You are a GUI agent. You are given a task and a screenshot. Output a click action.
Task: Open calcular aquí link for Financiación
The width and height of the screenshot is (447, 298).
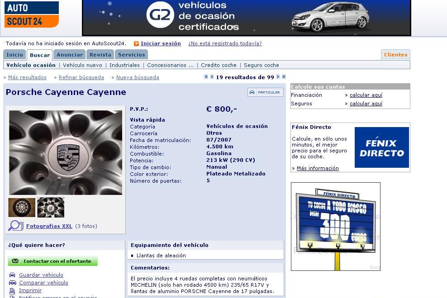(x=366, y=95)
